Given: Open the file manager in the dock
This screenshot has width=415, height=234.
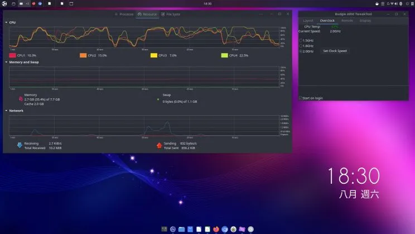Looking at the screenshot, I should click(182, 229).
